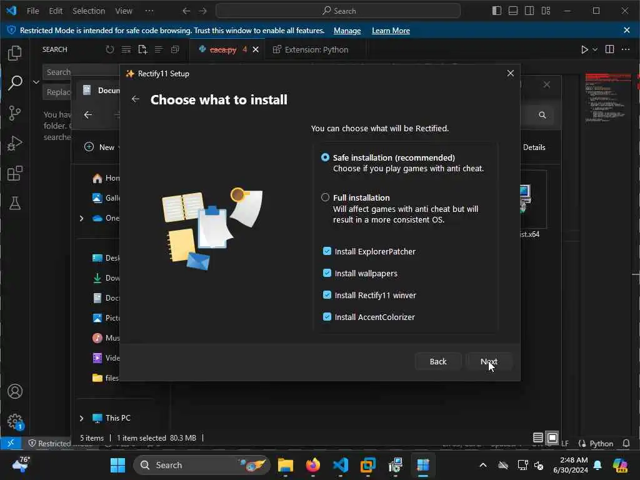Expand This PC in File Explorer tree
Image resolution: width=640 pixels, height=480 pixels.
(x=82, y=418)
